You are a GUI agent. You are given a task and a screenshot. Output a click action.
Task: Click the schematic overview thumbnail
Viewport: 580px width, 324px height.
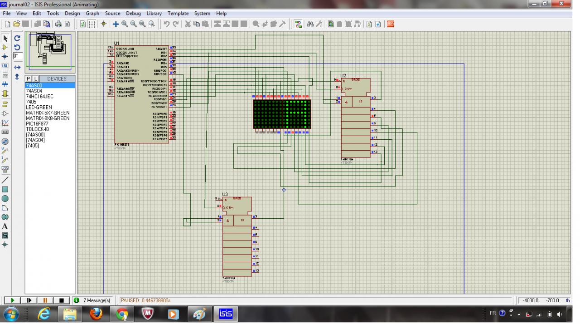(50, 51)
